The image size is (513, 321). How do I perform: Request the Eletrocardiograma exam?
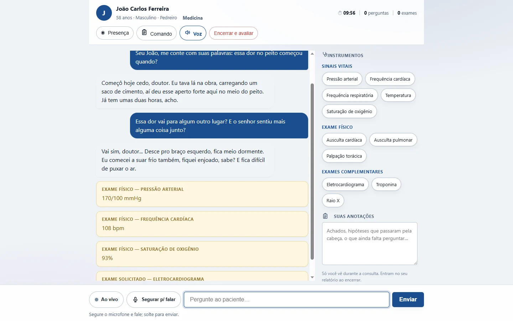point(345,184)
